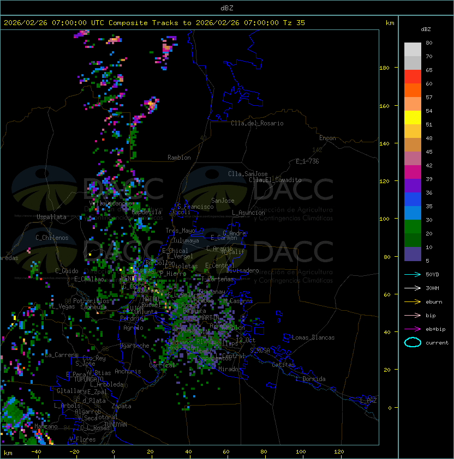Click the 60 tick on horizontal km axis
The height and width of the screenshot is (459, 454).
tap(226, 452)
